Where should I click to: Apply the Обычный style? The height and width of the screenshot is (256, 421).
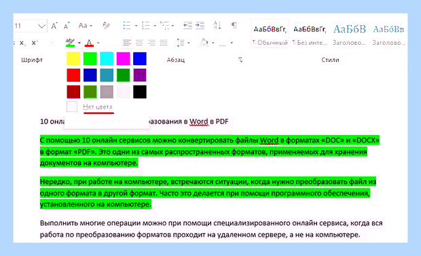270,34
